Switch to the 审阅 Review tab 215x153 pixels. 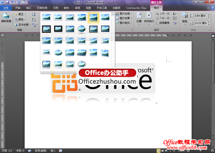pyautogui.click(x=78, y=8)
